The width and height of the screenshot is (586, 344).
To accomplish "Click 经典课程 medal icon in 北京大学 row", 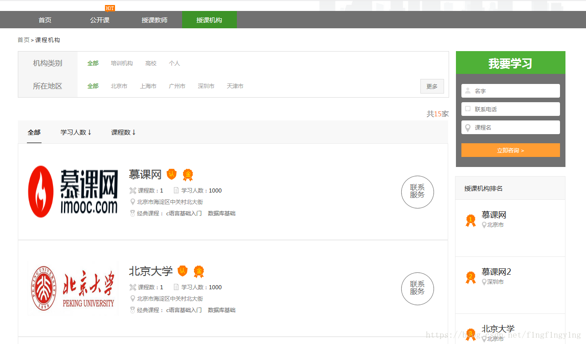I will pos(133,310).
